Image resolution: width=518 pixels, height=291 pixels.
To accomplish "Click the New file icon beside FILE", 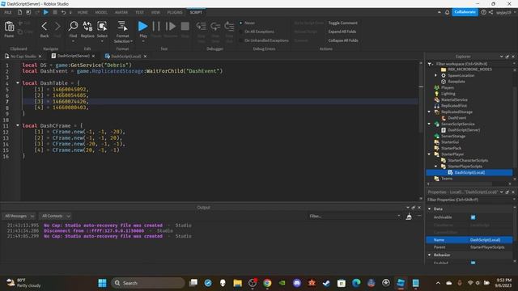I will point(19,12).
